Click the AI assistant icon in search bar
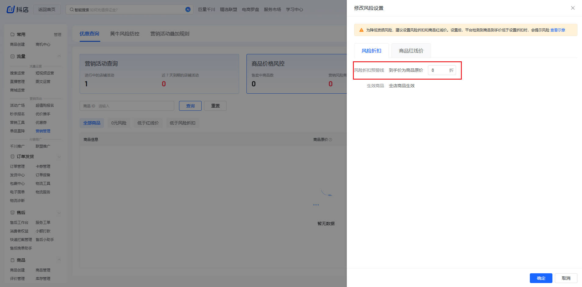Screen dimensions: 582x287 pyautogui.click(x=188, y=9)
